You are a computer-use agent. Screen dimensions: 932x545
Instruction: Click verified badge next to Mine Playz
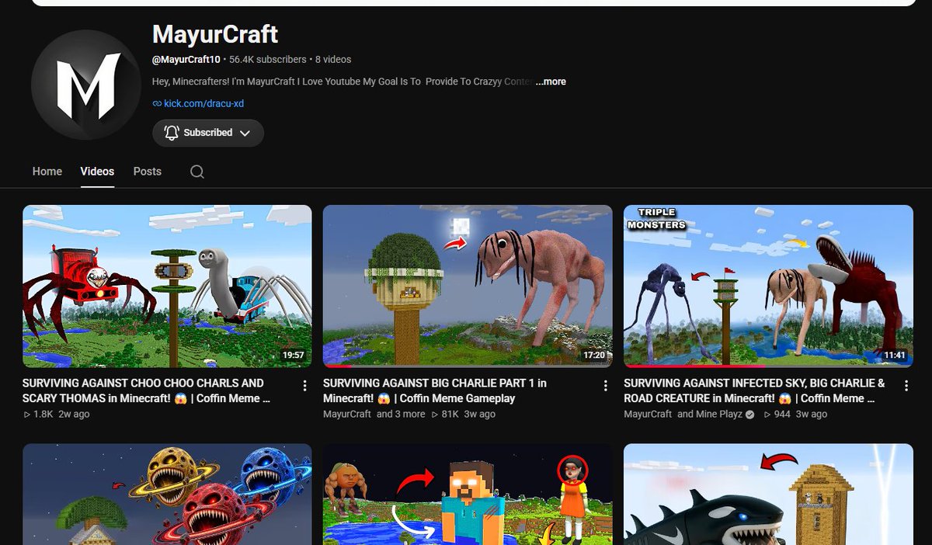(749, 415)
